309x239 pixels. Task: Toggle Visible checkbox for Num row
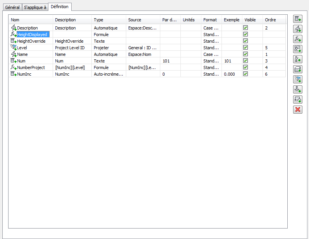coord(245,61)
